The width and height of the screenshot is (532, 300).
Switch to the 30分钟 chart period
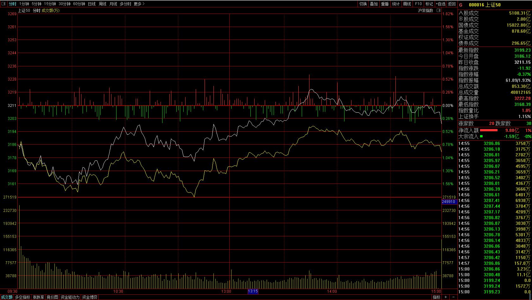click(64, 4)
